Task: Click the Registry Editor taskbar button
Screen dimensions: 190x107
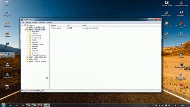Action: click(47, 105)
